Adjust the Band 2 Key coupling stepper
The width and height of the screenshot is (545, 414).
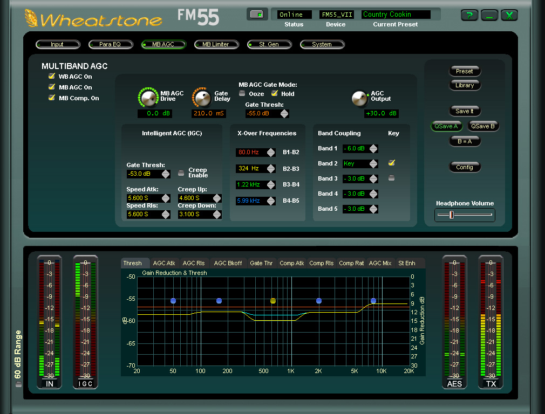pyautogui.click(x=373, y=164)
